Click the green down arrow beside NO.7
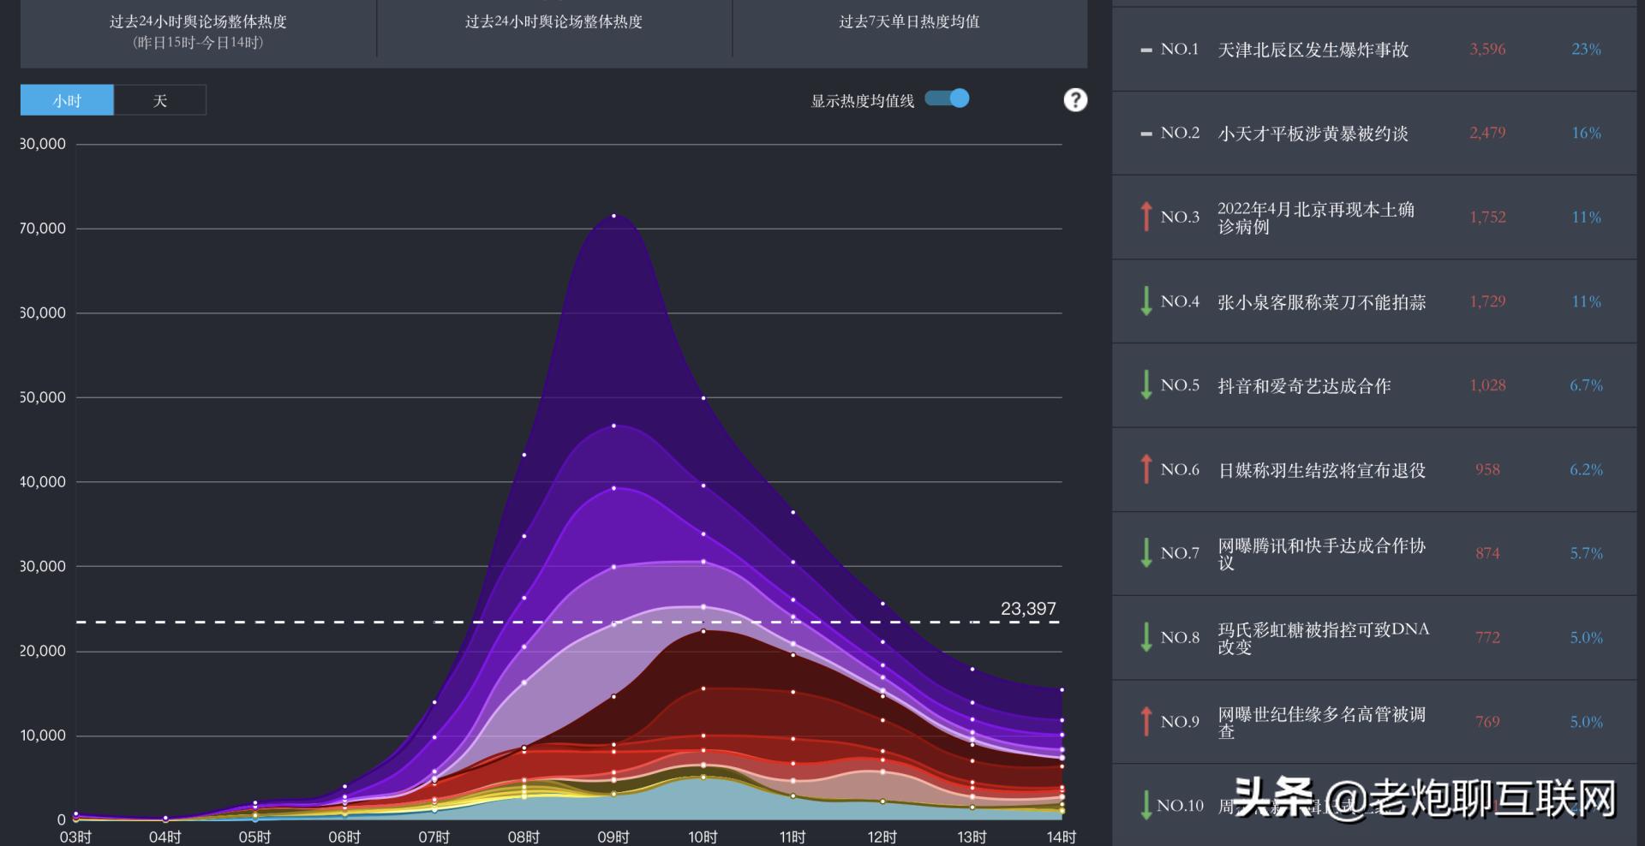 point(1146,553)
